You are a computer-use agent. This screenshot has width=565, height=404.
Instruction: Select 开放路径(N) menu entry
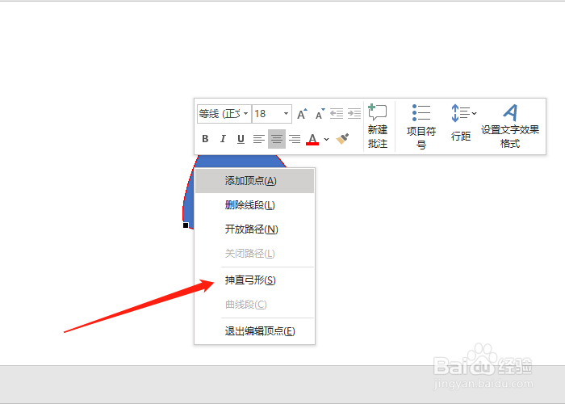click(x=254, y=229)
